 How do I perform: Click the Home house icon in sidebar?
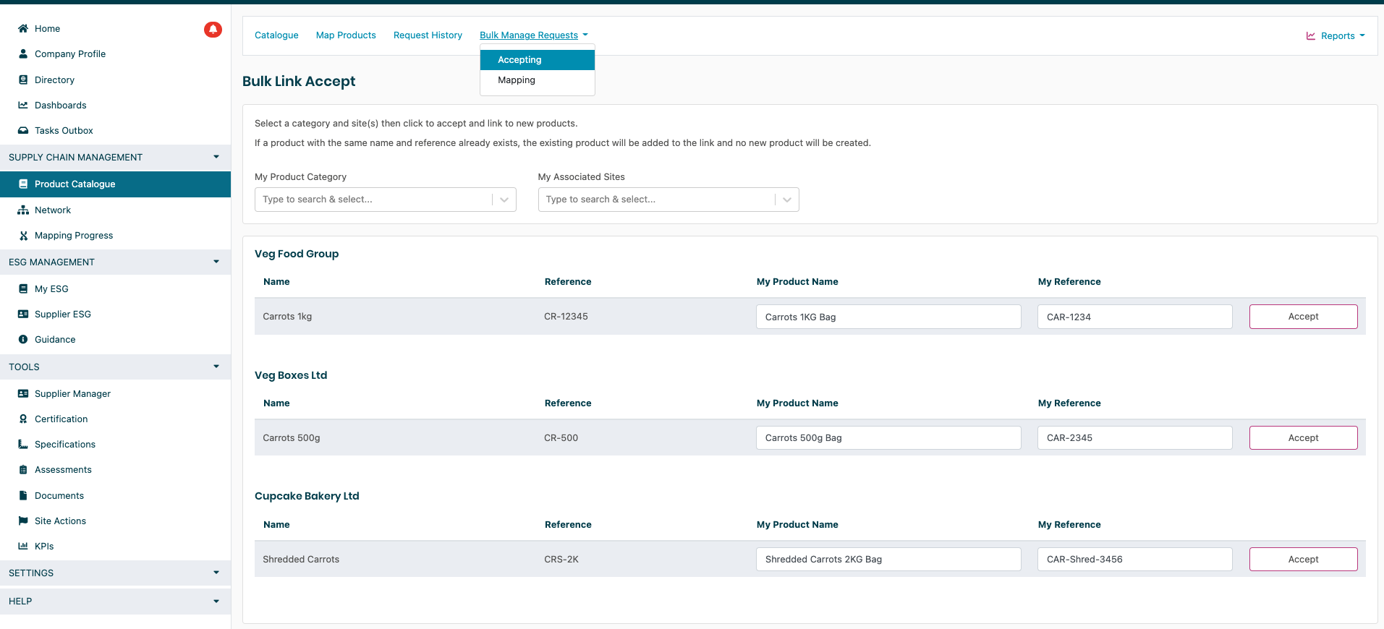point(23,29)
